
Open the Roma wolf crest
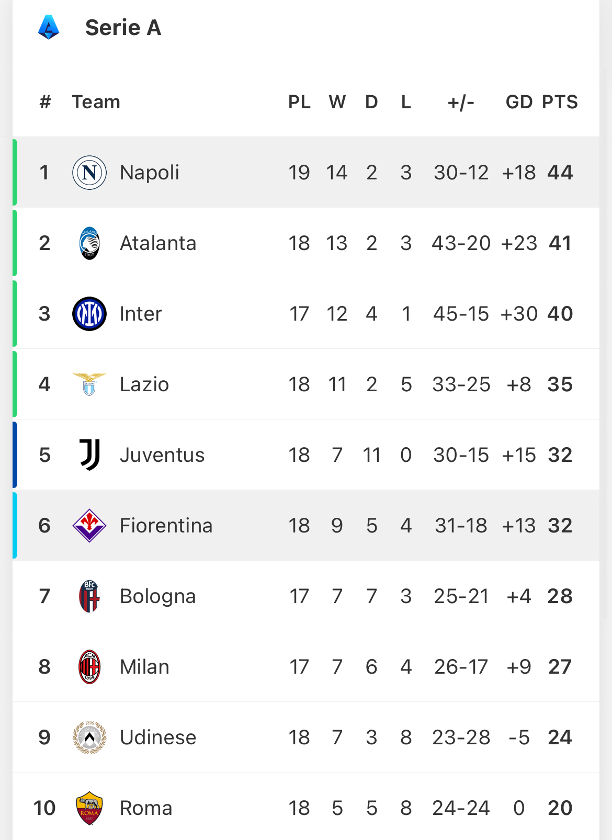click(89, 808)
